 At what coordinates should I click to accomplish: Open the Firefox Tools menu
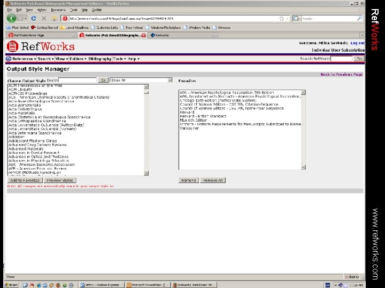tap(74, 10)
